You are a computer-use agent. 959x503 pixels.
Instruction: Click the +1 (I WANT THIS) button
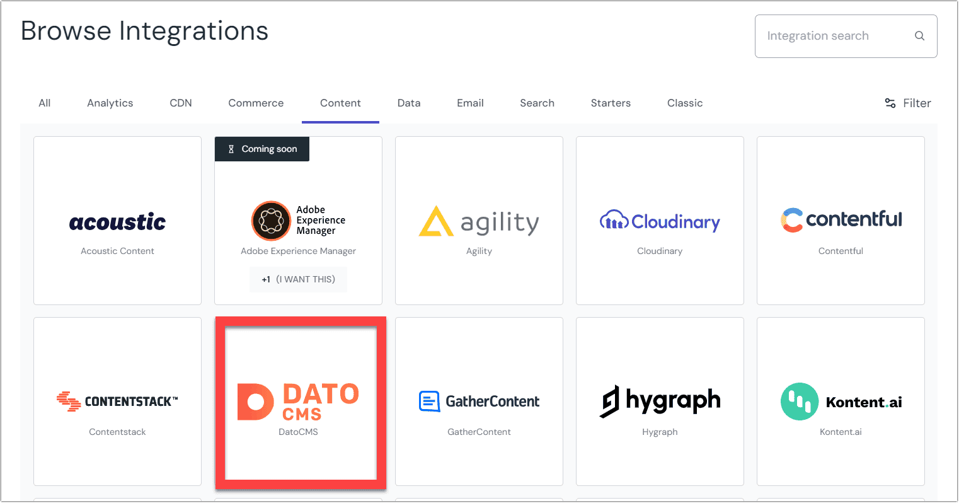298,279
